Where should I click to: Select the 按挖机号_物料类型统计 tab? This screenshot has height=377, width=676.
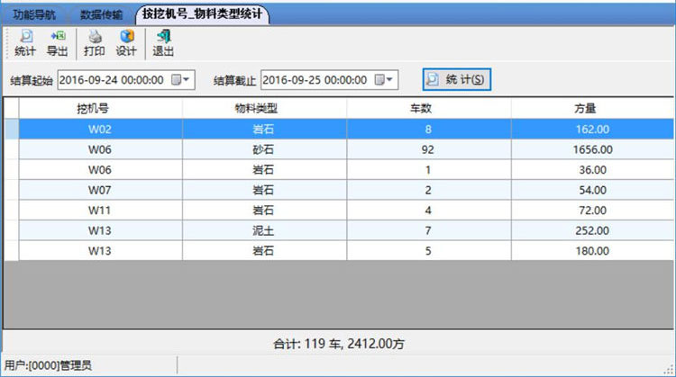(203, 14)
